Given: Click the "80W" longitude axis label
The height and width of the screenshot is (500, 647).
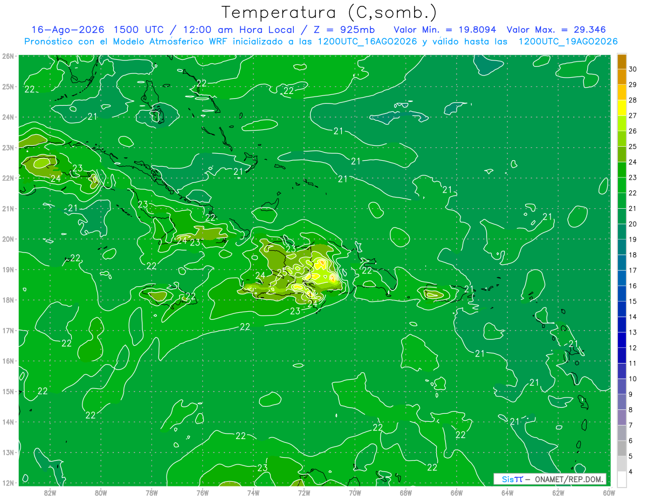Looking at the screenshot, I should click(101, 492).
